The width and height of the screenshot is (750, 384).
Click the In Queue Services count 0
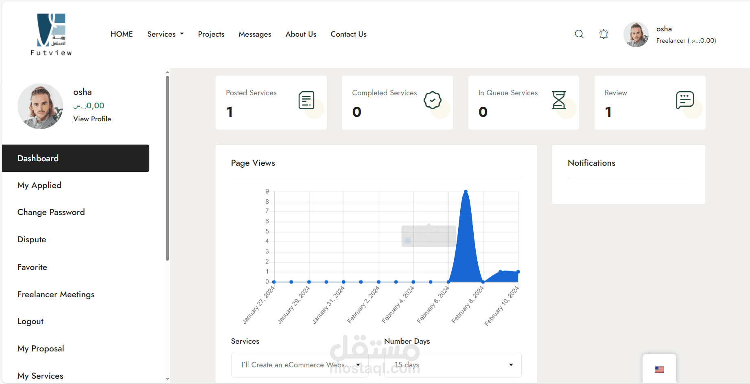483,112
